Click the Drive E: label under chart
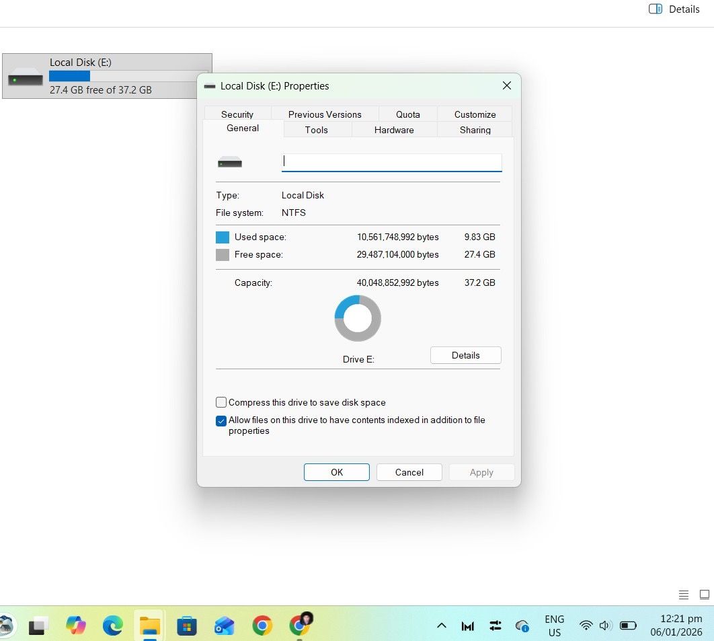The image size is (714, 641). [x=358, y=359]
